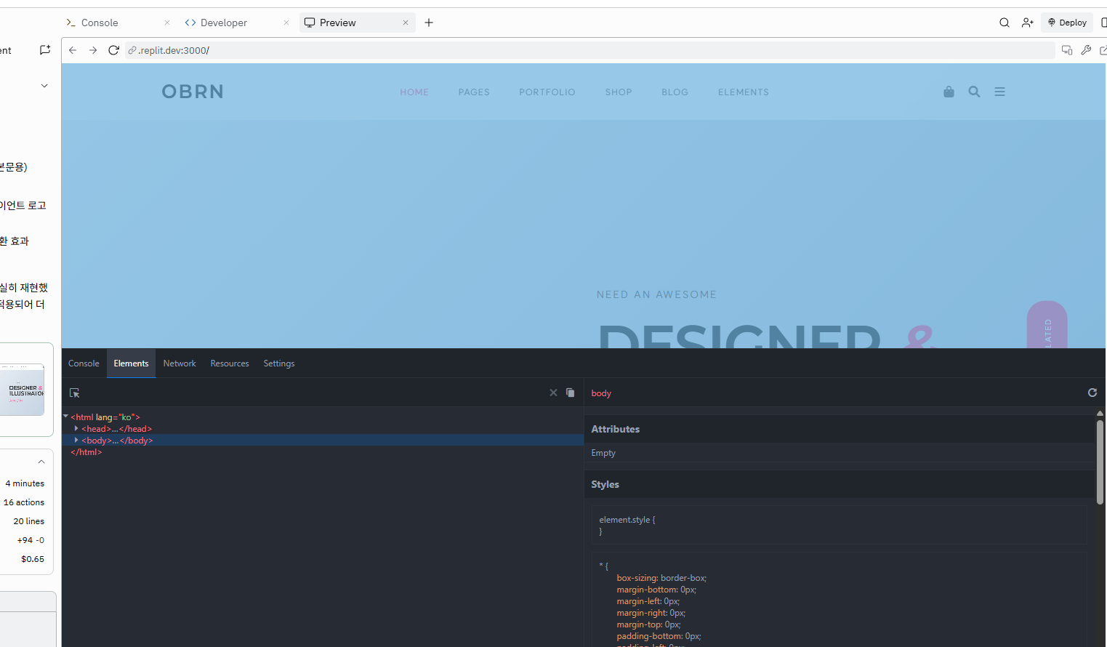Viewport: 1107px width, 647px height.
Task: Go forward in preview navigation
Action: coord(93,50)
